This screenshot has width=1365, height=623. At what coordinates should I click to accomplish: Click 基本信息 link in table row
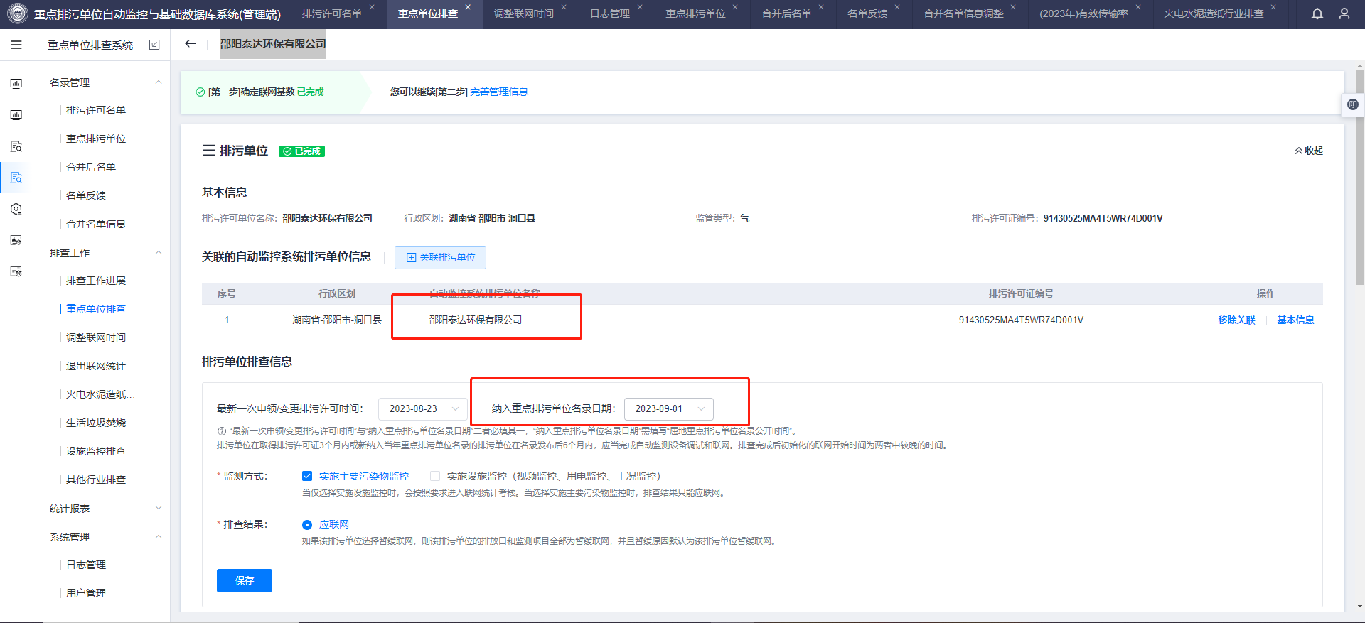[1295, 320]
